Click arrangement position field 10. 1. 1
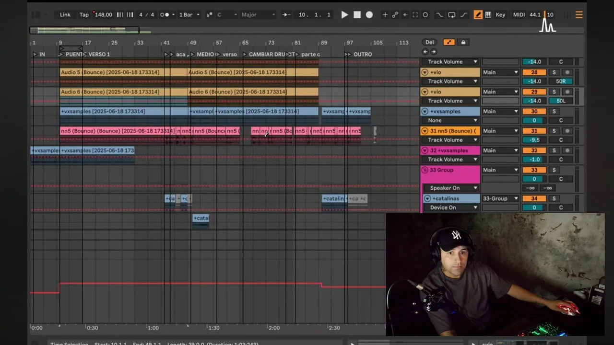The width and height of the screenshot is (614, 345). pyautogui.click(x=315, y=15)
